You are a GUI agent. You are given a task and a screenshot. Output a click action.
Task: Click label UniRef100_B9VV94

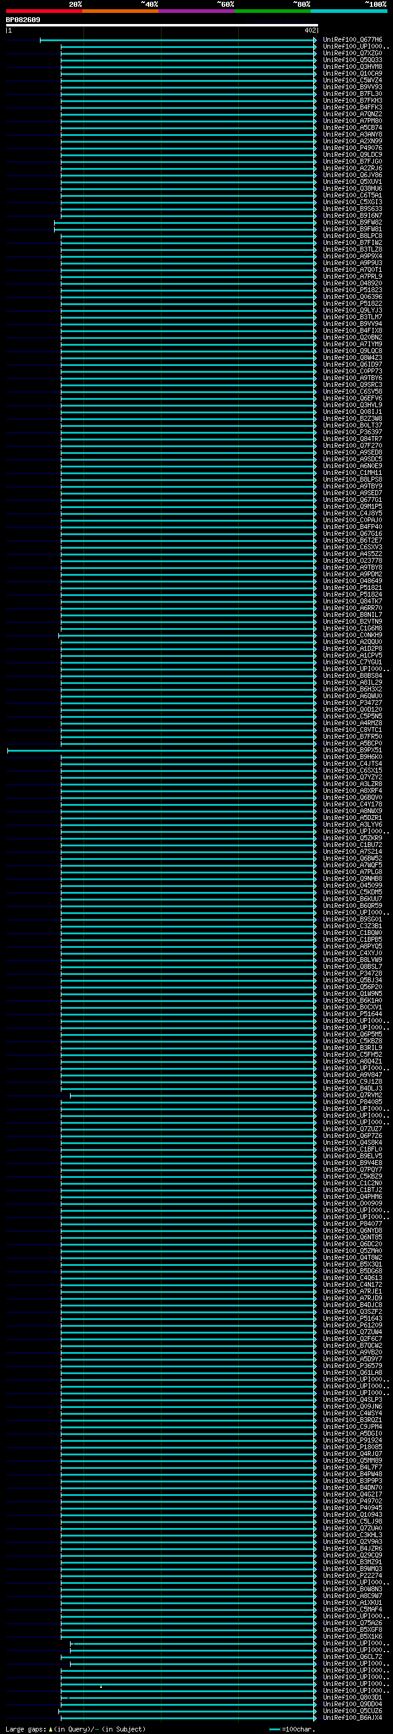point(352,324)
